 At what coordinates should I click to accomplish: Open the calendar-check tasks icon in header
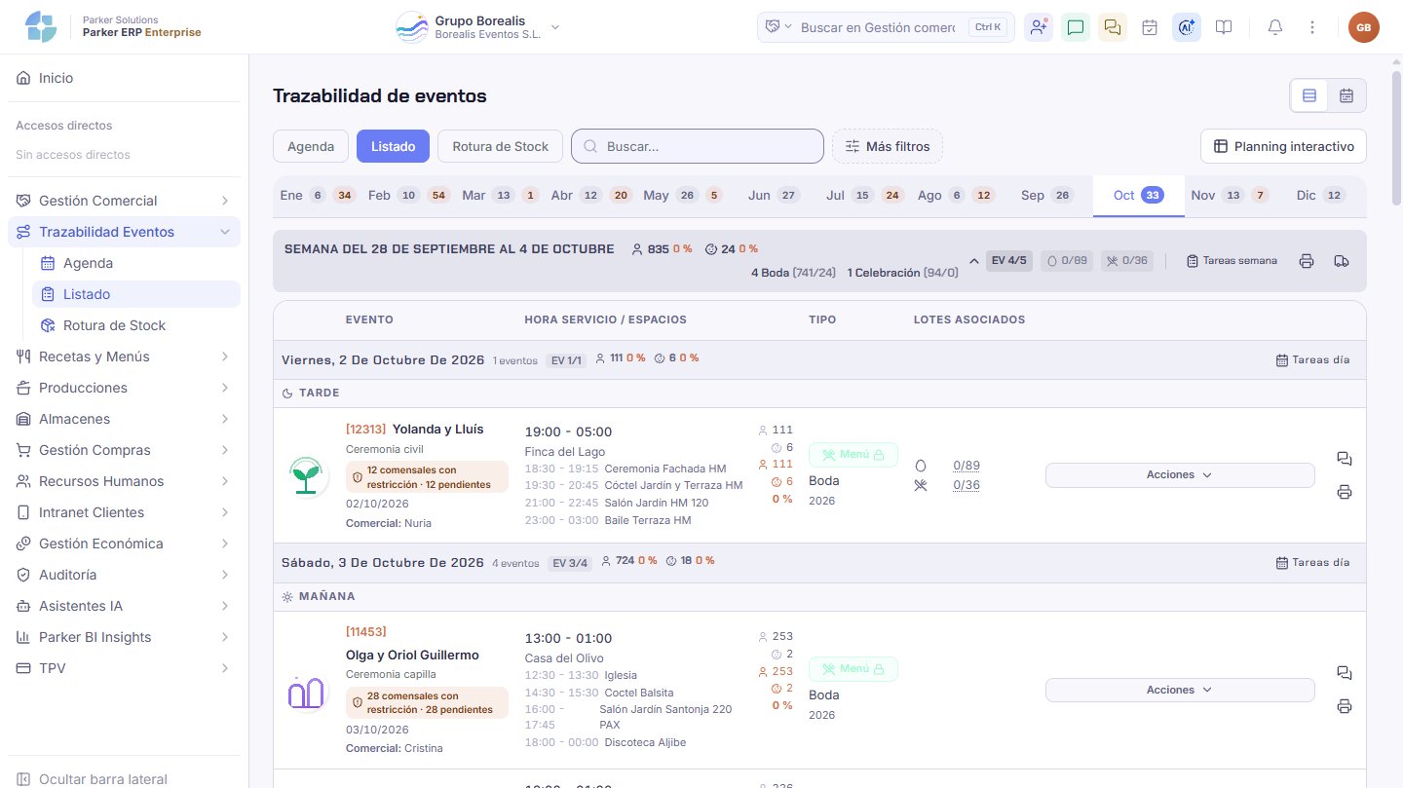pos(1150,27)
